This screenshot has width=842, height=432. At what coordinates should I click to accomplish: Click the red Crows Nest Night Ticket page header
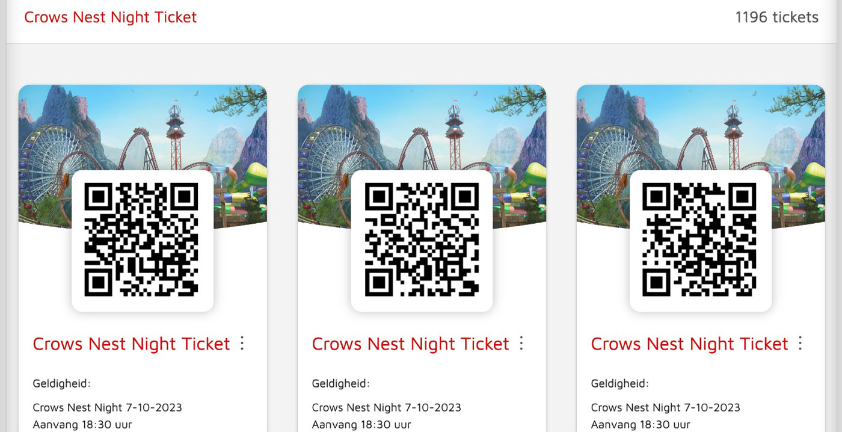point(111,17)
